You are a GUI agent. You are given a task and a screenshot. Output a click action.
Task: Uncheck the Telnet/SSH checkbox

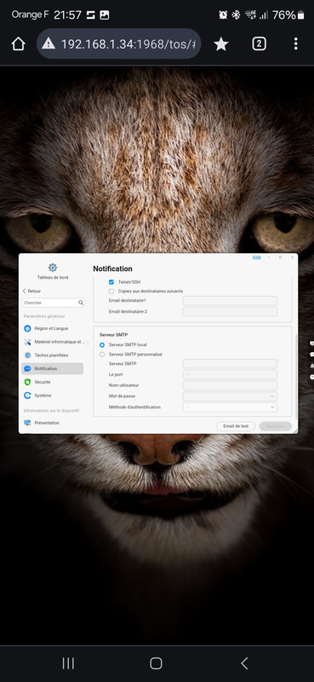[x=111, y=282]
